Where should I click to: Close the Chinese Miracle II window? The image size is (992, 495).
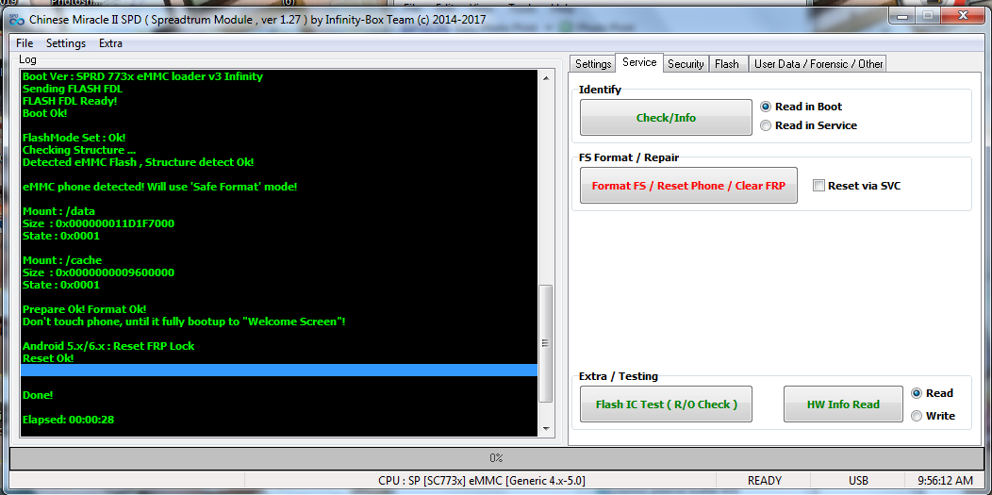click(963, 14)
